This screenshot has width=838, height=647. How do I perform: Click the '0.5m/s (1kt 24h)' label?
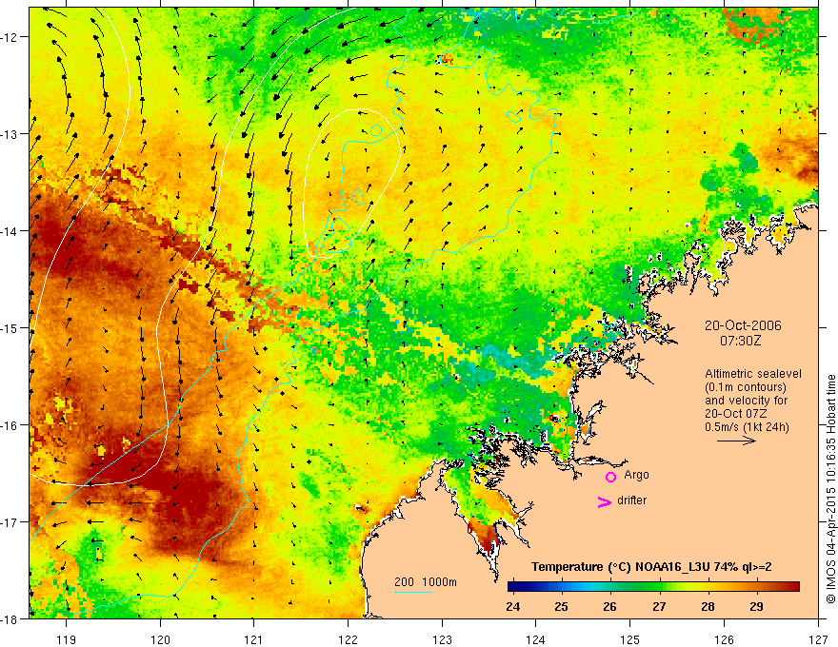click(x=748, y=427)
